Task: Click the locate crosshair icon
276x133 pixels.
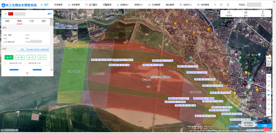Action: coord(269,104)
